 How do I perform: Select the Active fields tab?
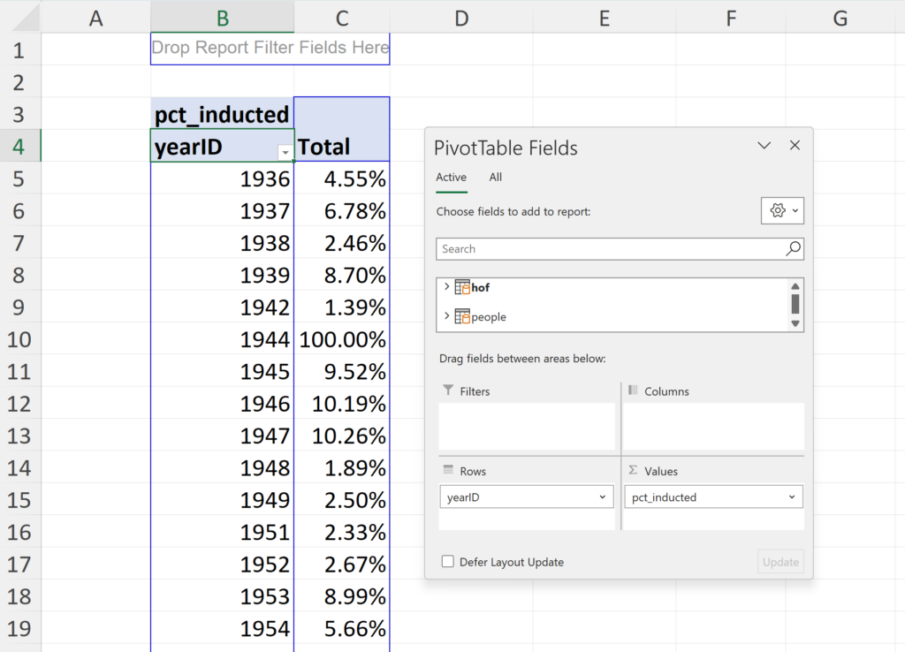(451, 177)
